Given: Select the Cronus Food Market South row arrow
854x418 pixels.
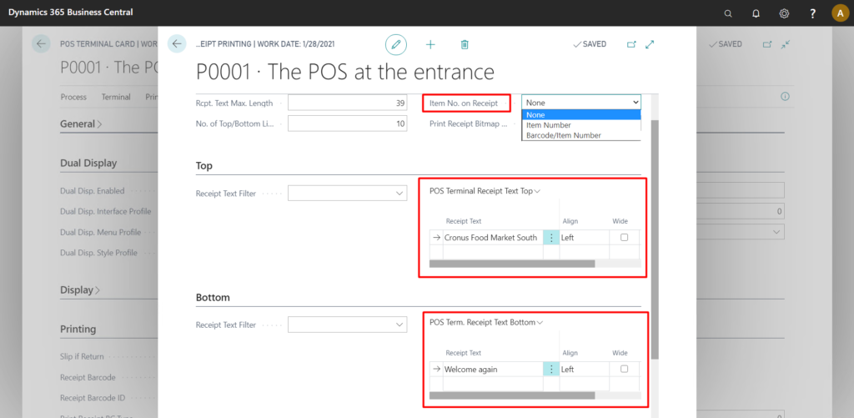Looking at the screenshot, I should point(436,238).
